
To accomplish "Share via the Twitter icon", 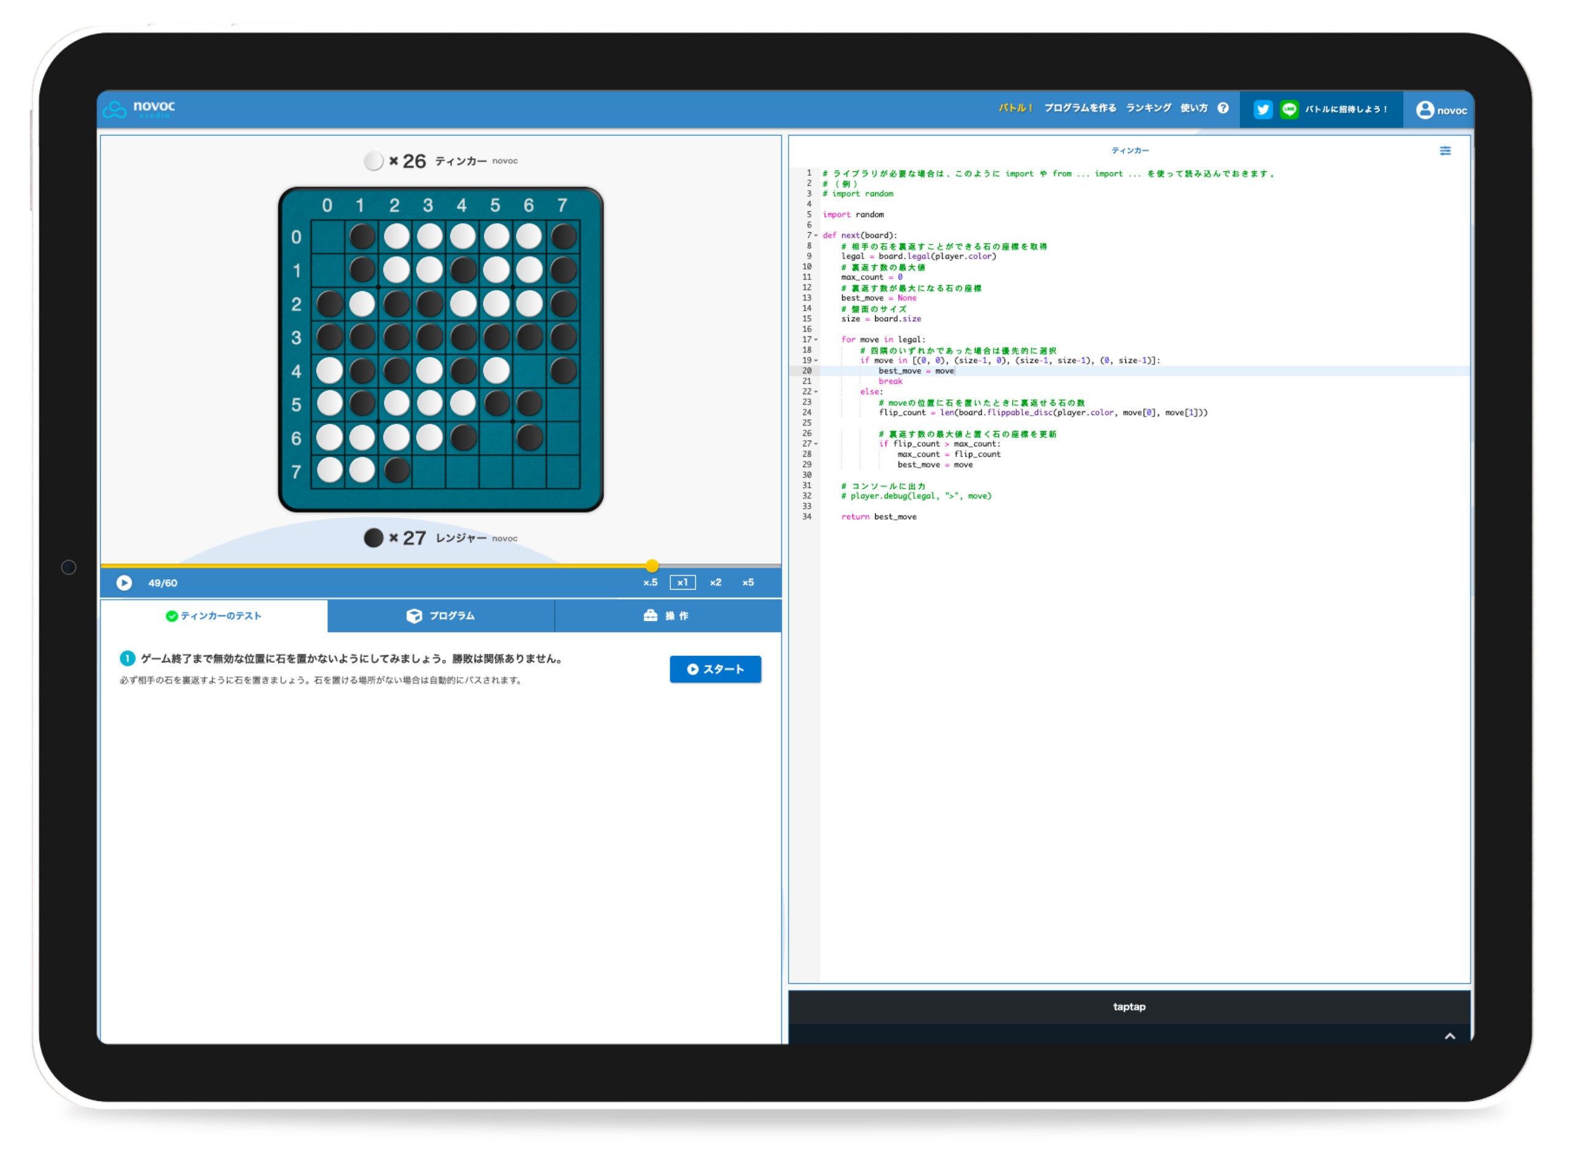I will (1262, 109).
